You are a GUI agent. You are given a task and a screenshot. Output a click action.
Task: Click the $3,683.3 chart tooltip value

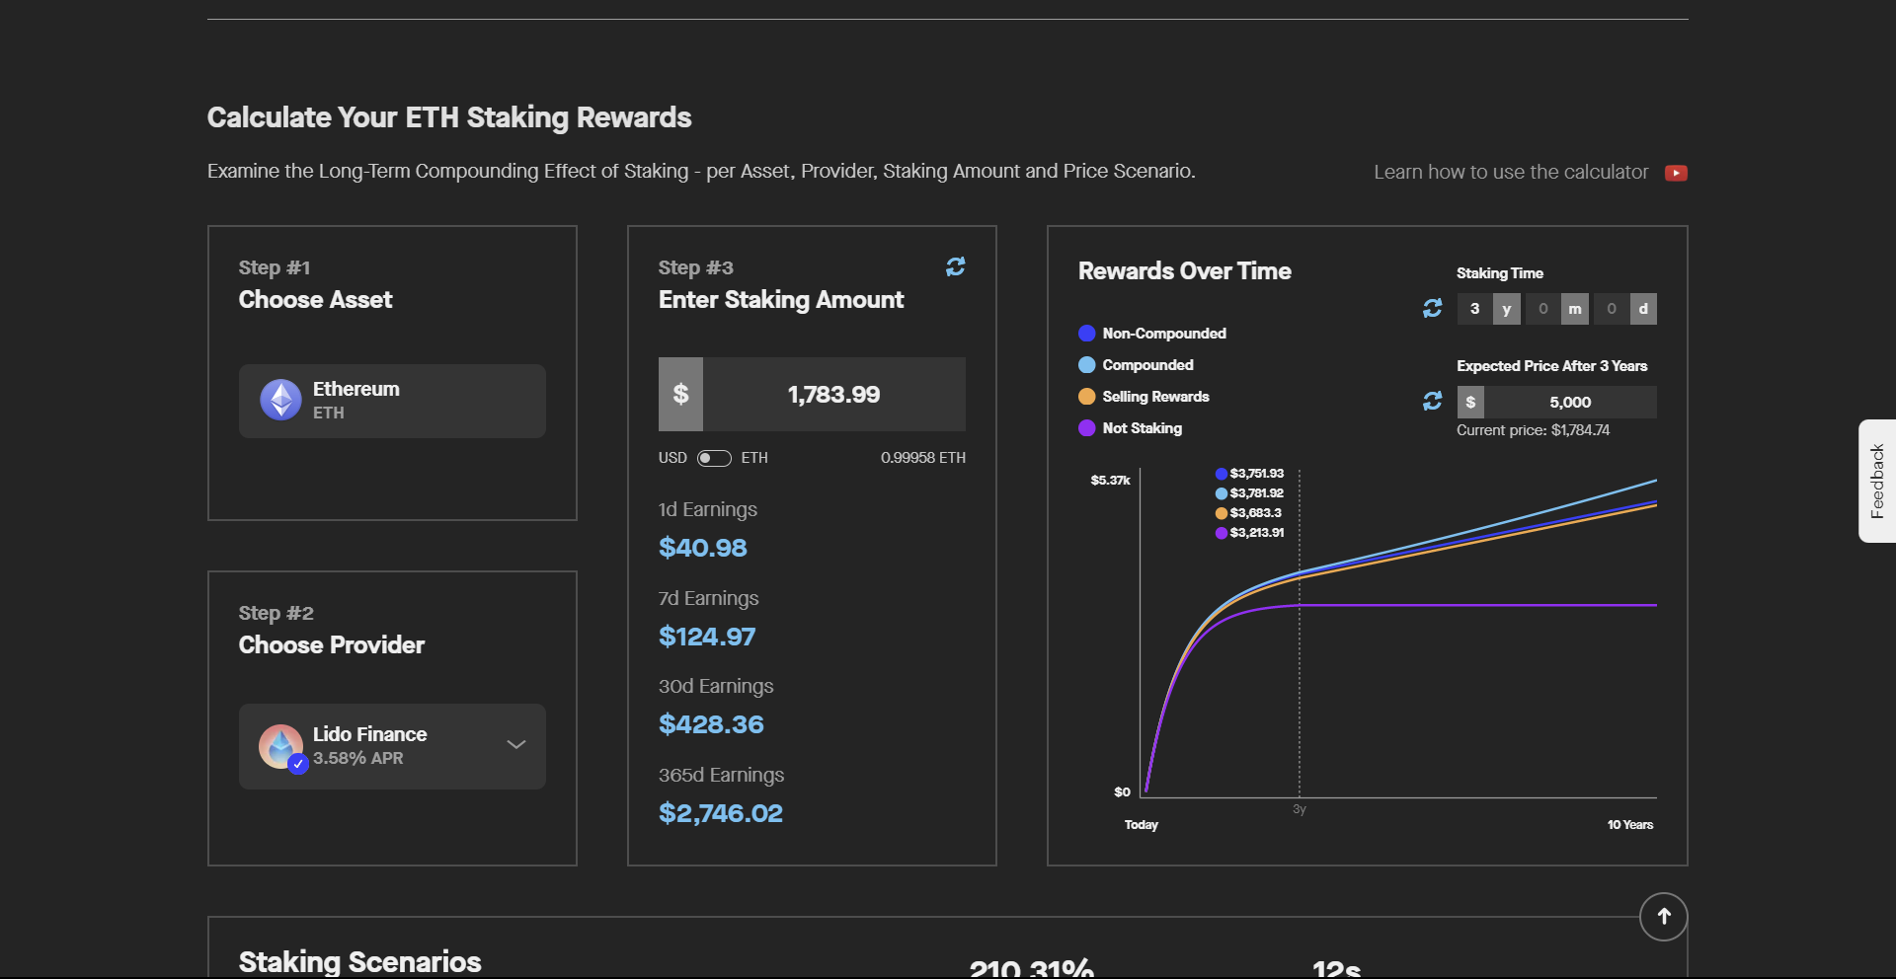[1255, 513]
